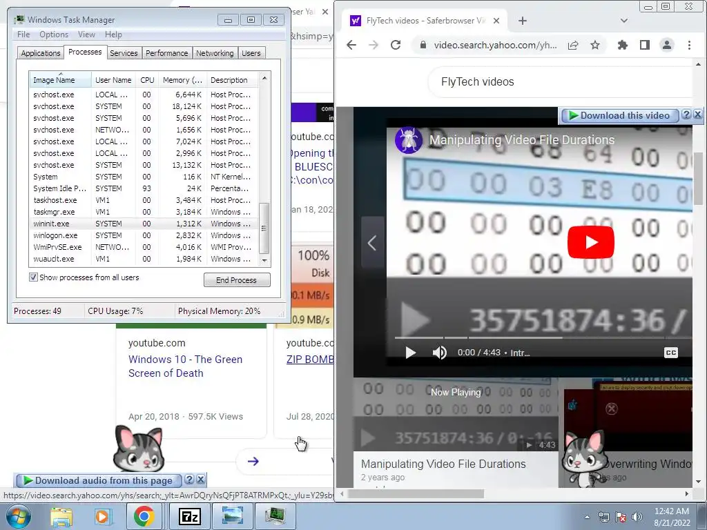Open Task Manager Options menu

click(x=54, y=35)
